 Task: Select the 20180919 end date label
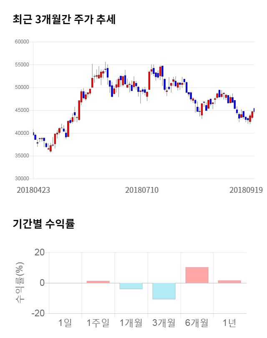point(246,190)
